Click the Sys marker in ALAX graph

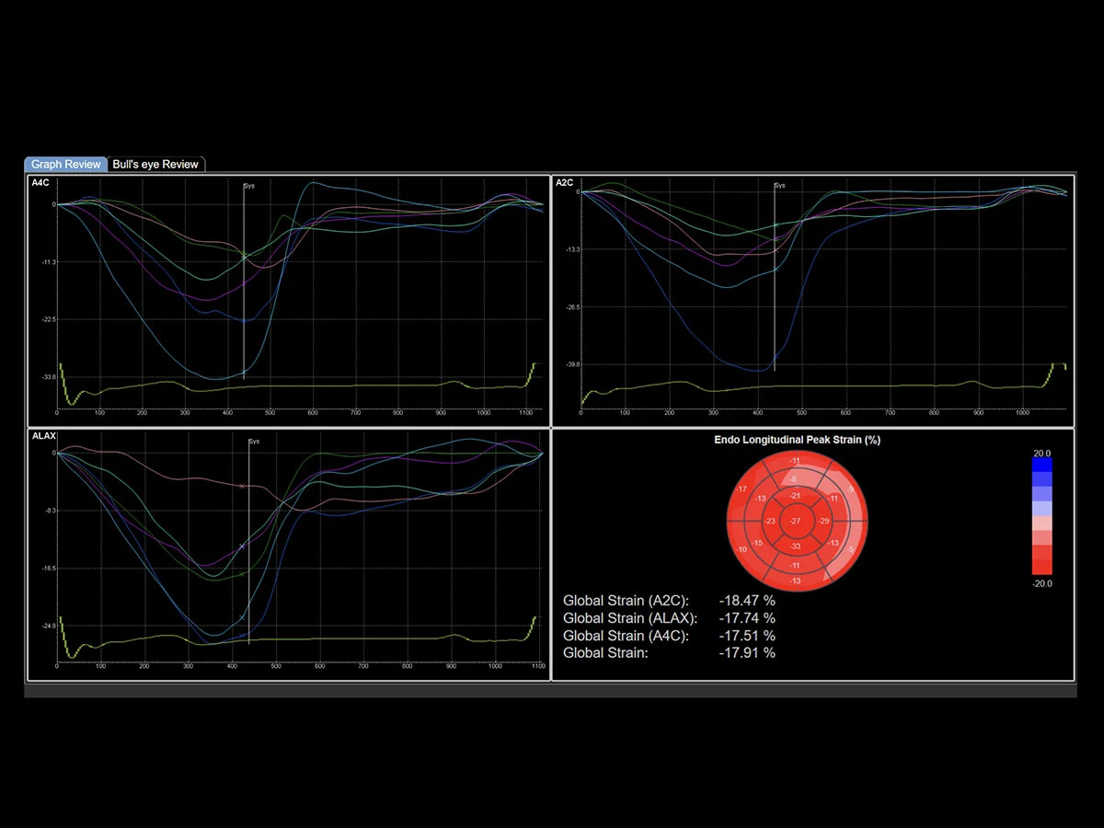click(254, 442)
